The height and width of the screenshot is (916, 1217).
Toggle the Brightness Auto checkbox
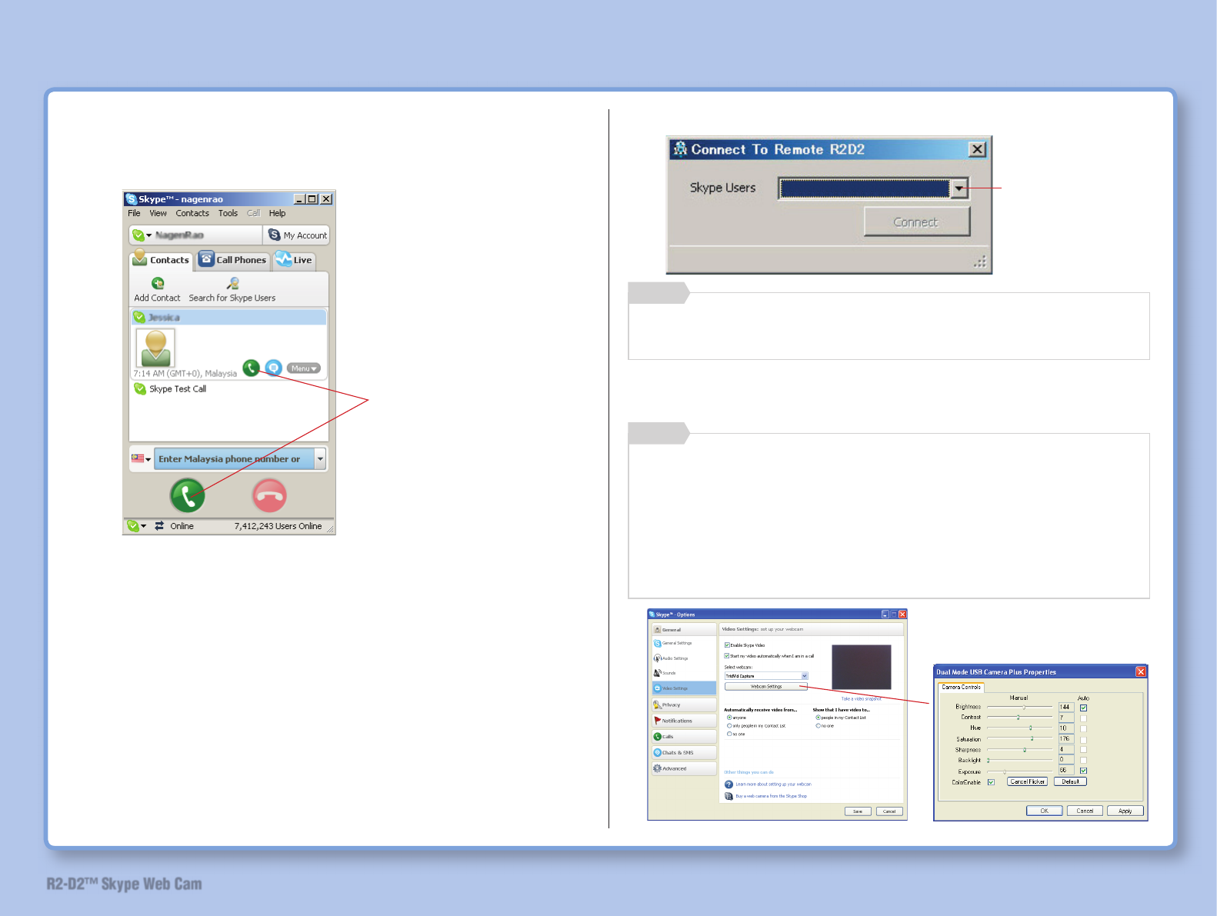click(x=1083, y=708)
